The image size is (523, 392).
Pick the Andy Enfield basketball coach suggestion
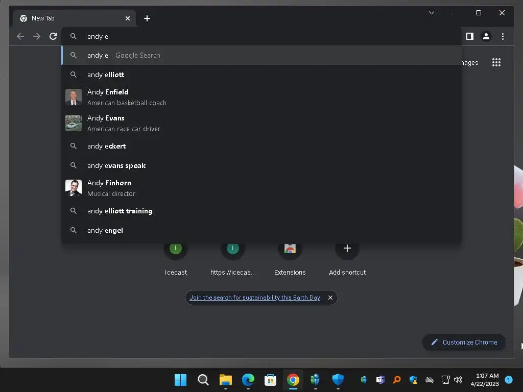click(261, 97)
